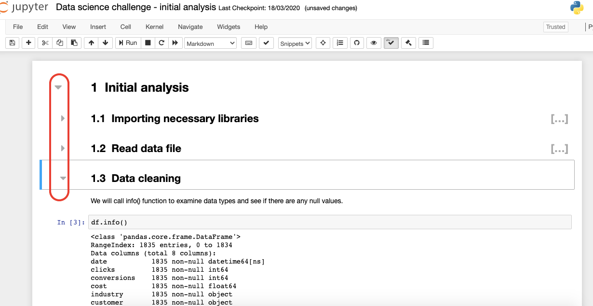Move selected cell up with arrow icon
The height and width of the screenshot is (306, 593).
click(x=91, y=43)
